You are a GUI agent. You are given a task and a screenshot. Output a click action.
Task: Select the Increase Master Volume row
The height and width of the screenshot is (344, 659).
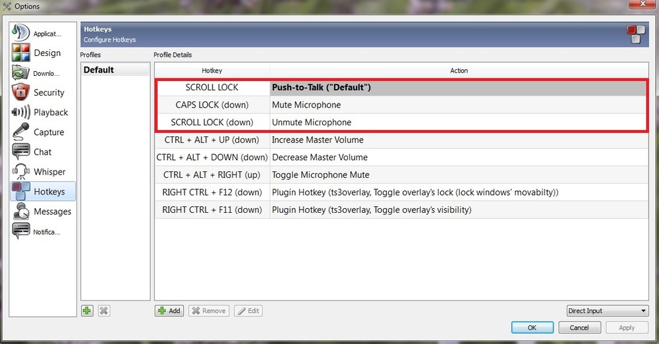(401, 140)
